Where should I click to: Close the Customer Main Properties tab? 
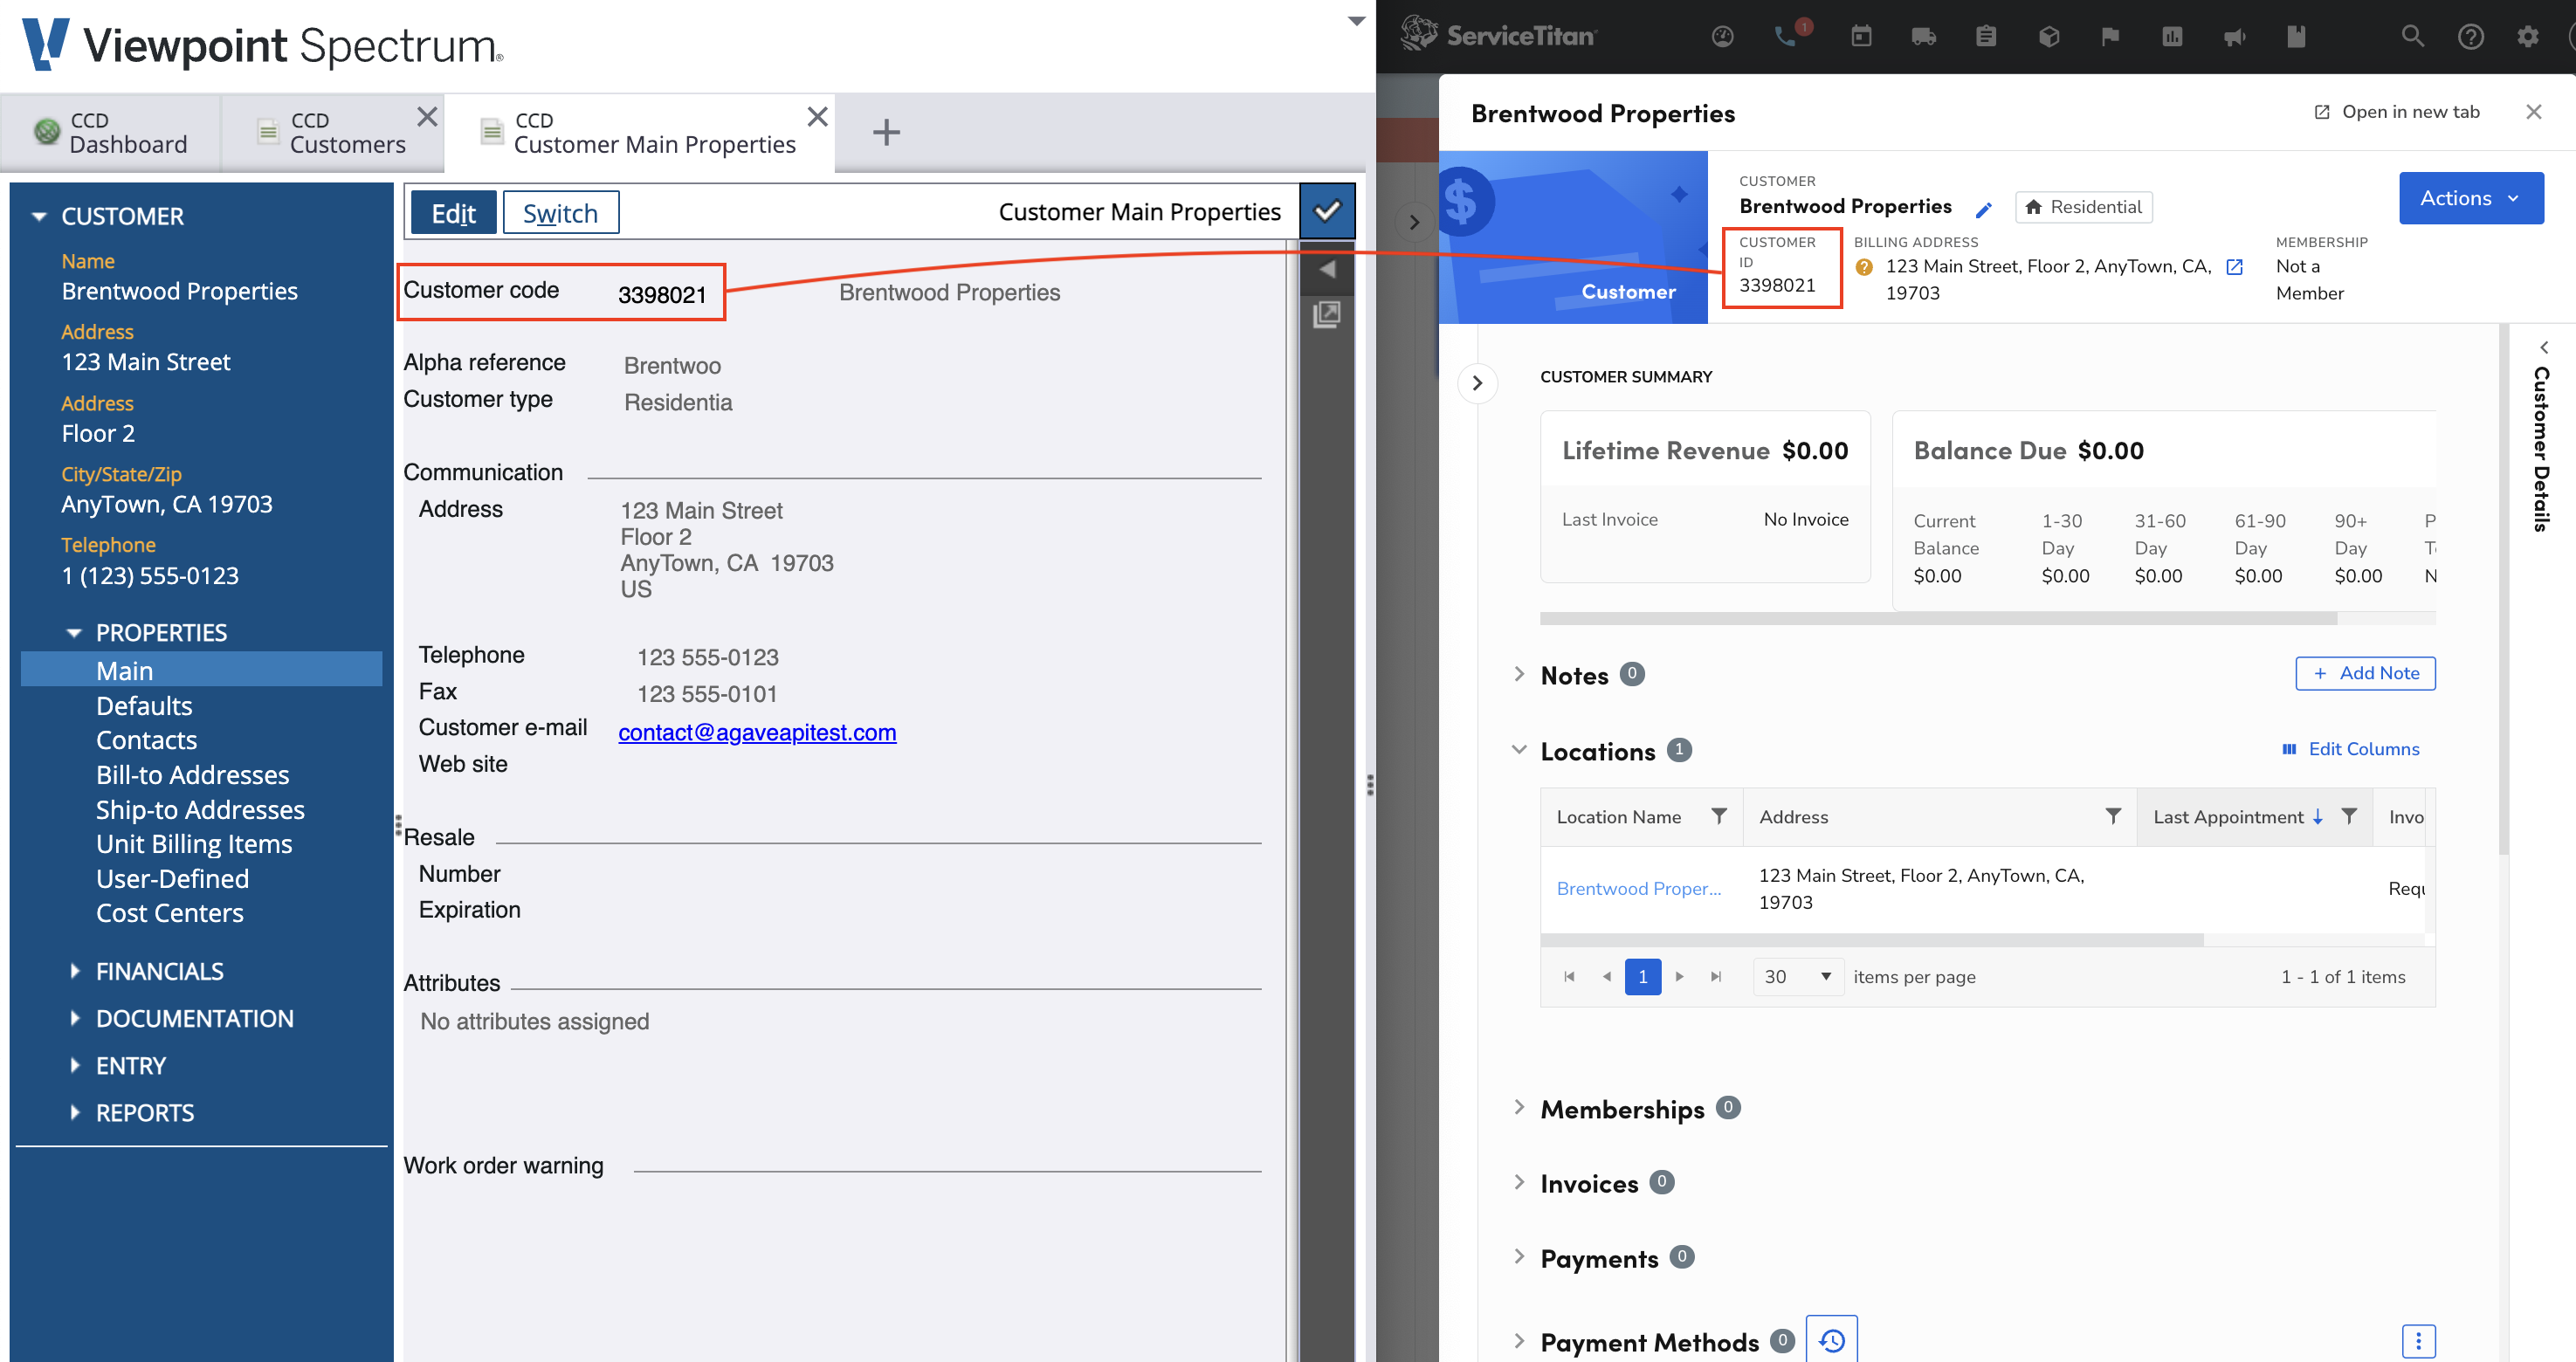point(817,117)
